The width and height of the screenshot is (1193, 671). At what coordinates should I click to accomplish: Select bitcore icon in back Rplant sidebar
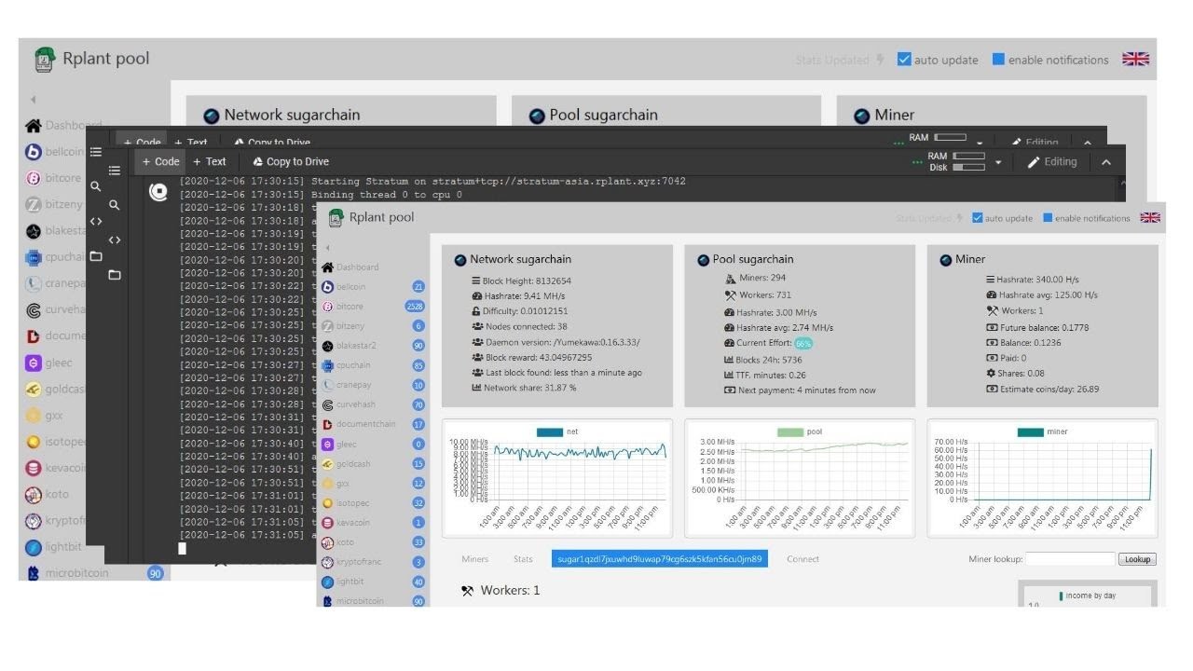(33, 178)
